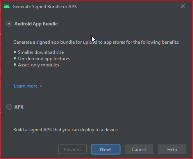The width and height of the screenshot is (193, 159).
Task: Click the disabled Previous button
Action: pyautogui.click(x=72, y=149)
